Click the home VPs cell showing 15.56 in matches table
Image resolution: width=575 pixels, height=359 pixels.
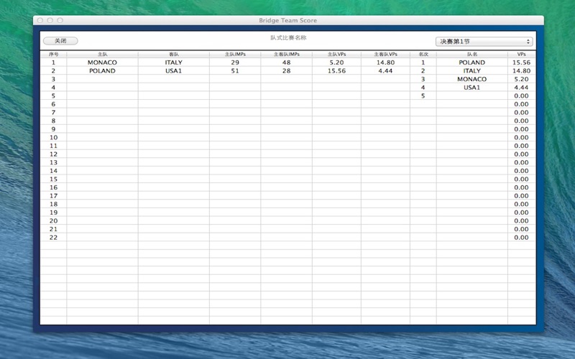[x=336, y=71]
